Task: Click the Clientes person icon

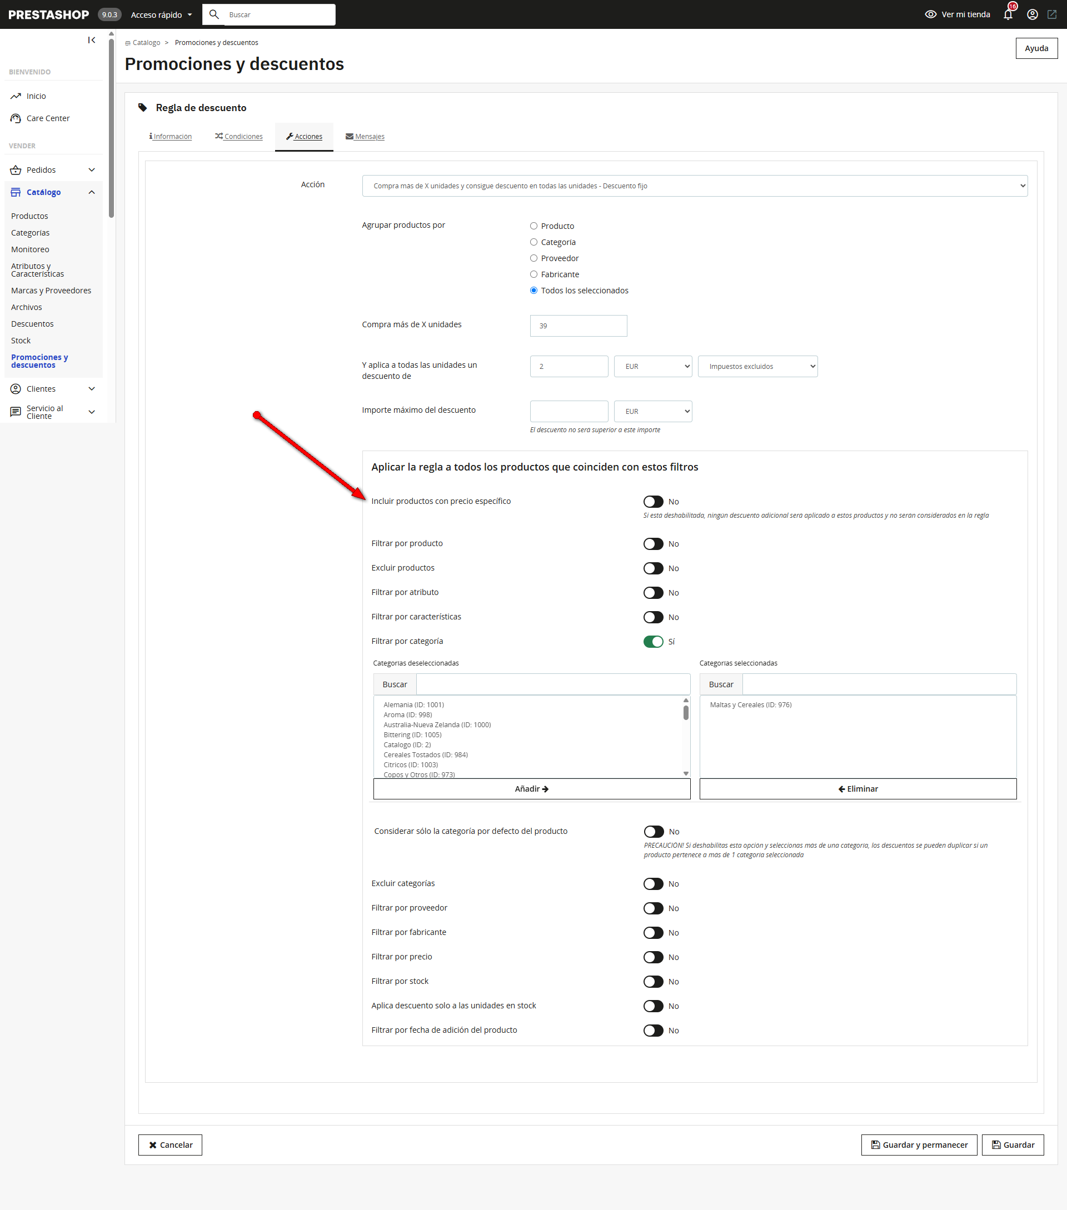Action: 16,389
